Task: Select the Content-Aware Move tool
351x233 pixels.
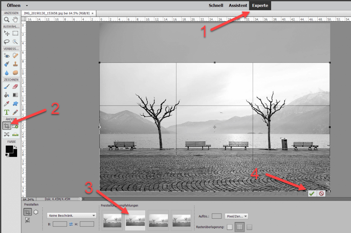Action: pos(7,134)
